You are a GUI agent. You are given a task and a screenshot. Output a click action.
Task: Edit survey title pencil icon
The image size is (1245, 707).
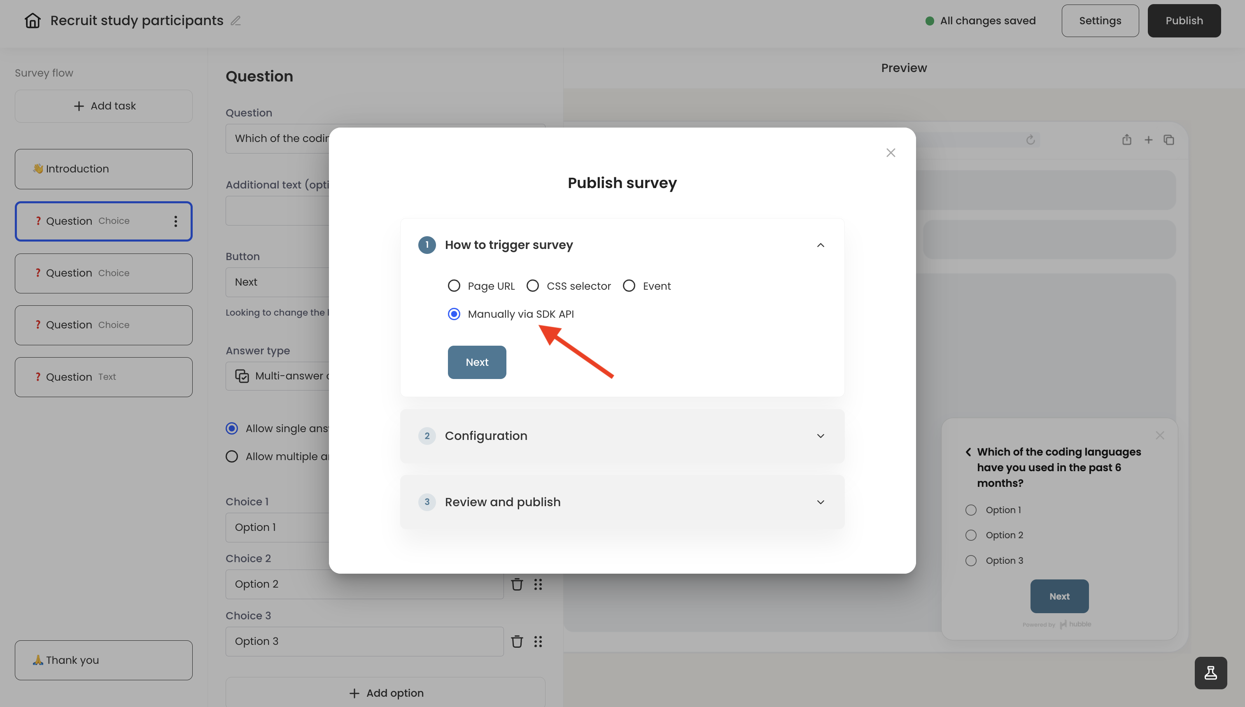[235, 21]
